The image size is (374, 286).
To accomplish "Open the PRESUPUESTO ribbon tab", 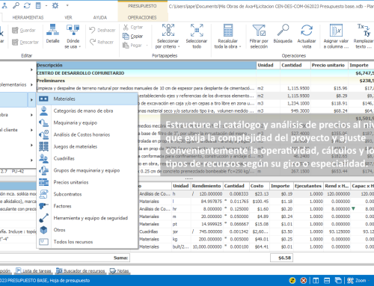I will coord(142,6).
